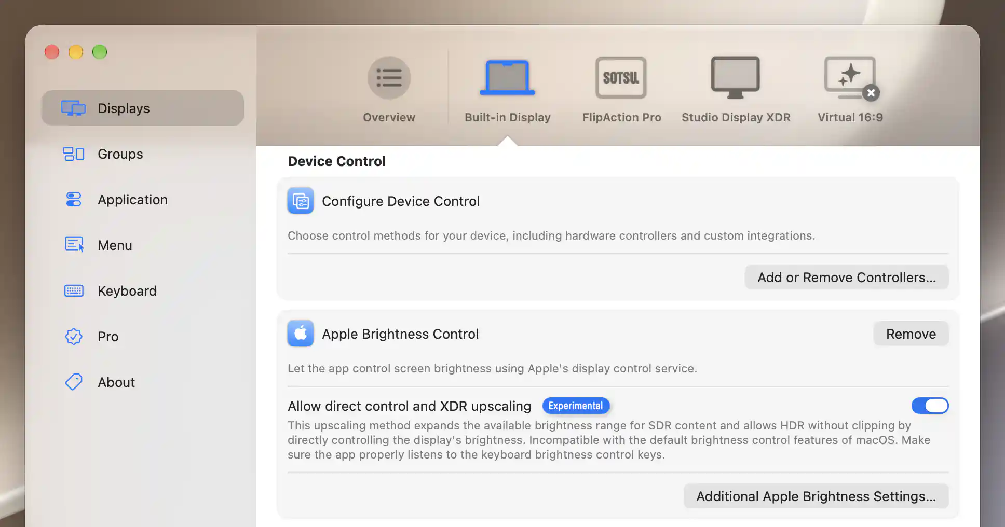This screenshot has width=1005, height=527.
Task: Open the Groups section label
Action: [120, 154]
